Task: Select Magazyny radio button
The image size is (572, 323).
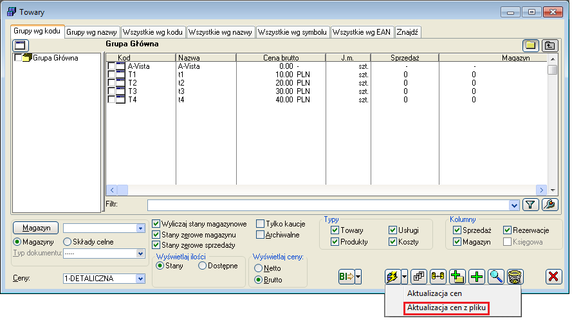Action: 17,242
